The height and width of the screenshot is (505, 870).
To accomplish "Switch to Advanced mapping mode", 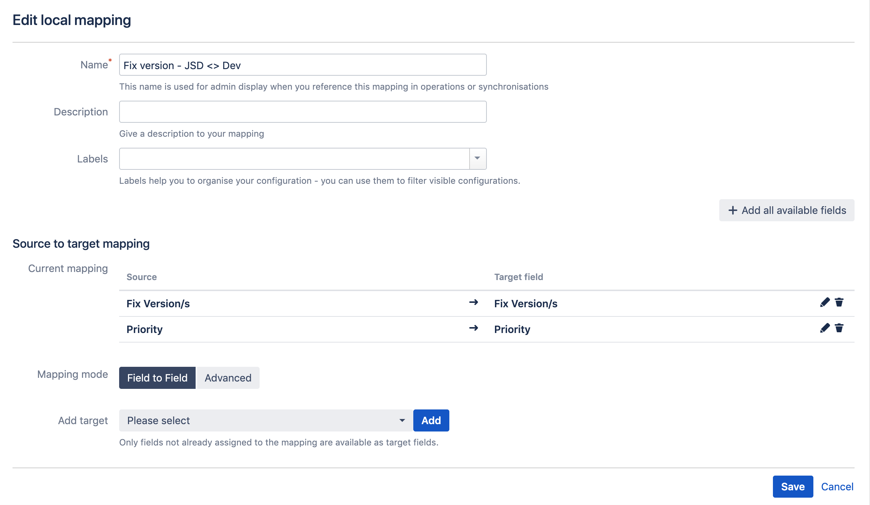I will coord(228,377).
